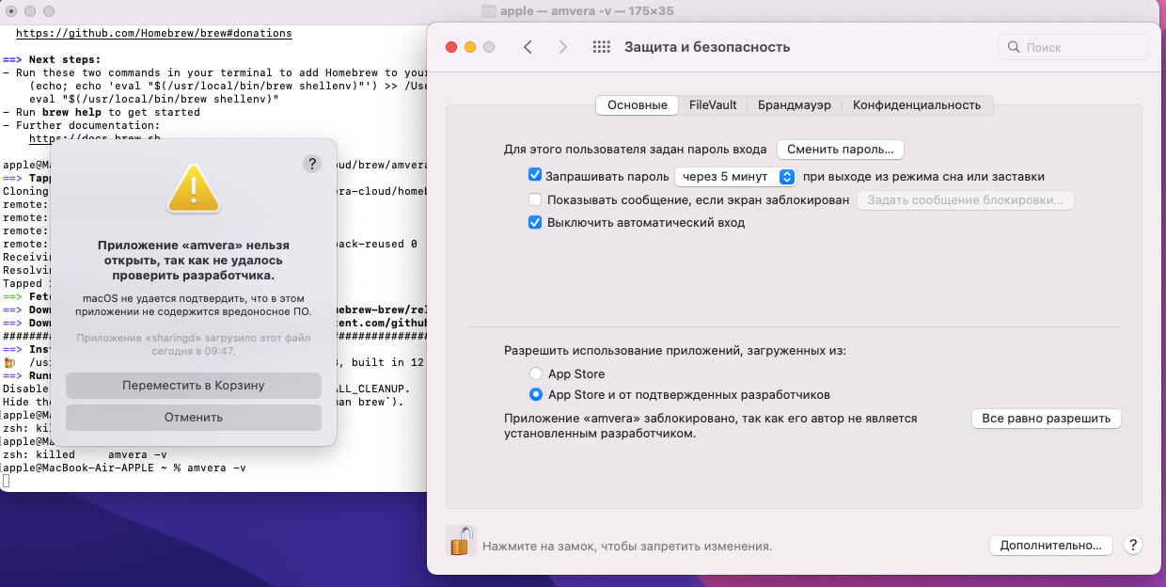The image size is (1166, 587).
Task: Click the question mark help in alert dialog
Action: 312,164
